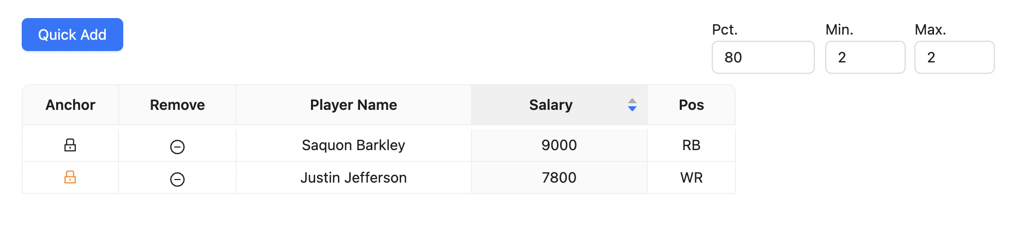Click the WR position cell

pyautogui.click(x=691, y=177)
